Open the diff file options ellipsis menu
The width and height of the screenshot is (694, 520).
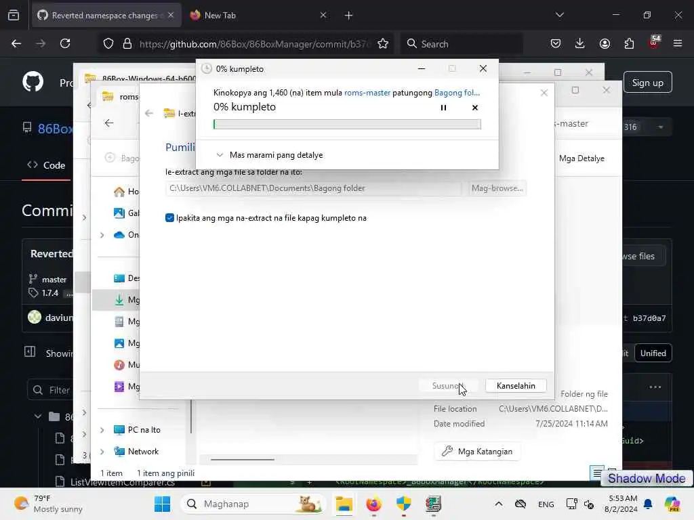[655, 387]
